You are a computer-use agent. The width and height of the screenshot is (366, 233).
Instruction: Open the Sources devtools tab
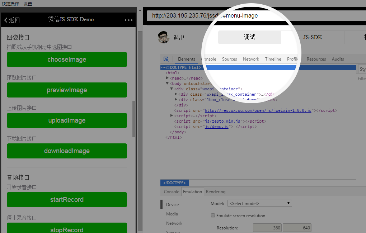[x=229, y=59]
